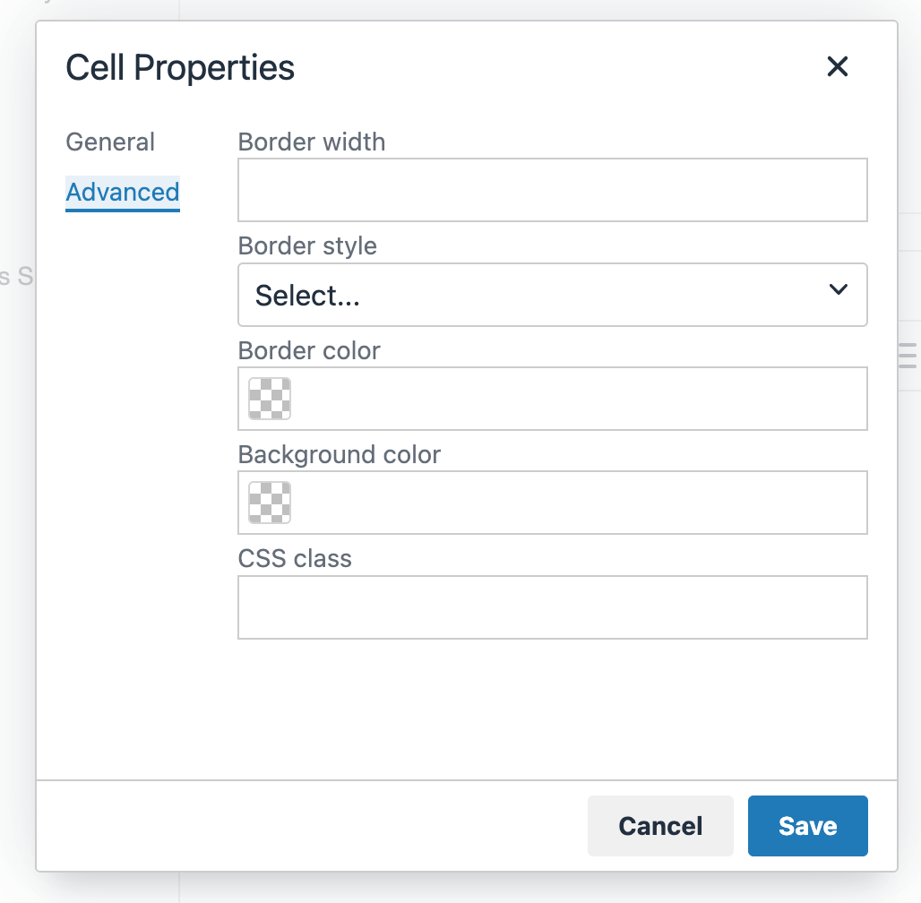Viewport: 921px width, 903px height.
Task: Click the "Border style" label
Action: [307, 246]
